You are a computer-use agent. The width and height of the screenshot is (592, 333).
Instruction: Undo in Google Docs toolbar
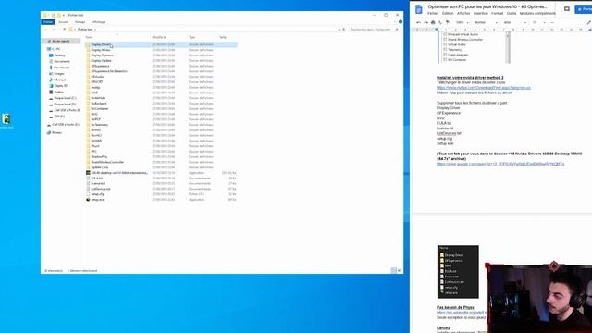coord(418,22)
